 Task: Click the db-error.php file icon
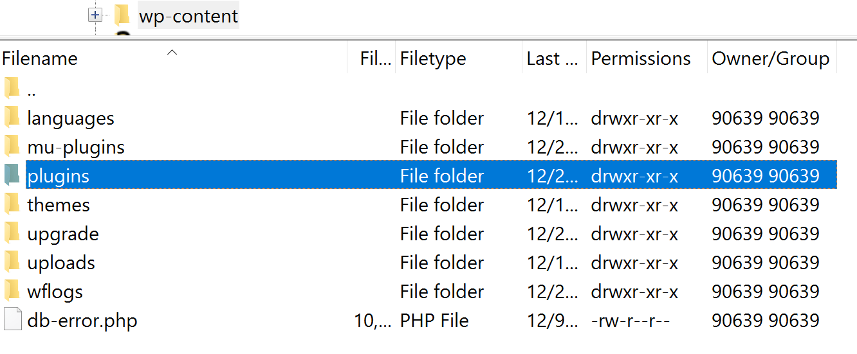[x=12, y=320]
